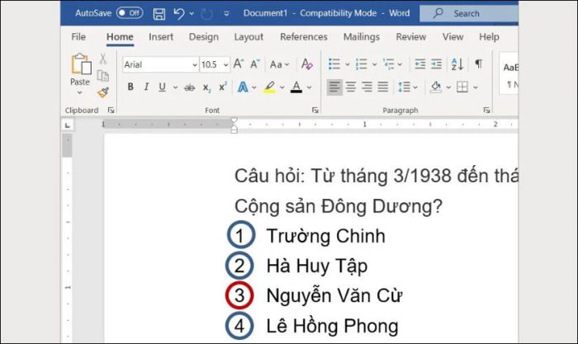Open the Help tab
Screen dimensions: 578x344
point(489,37)
